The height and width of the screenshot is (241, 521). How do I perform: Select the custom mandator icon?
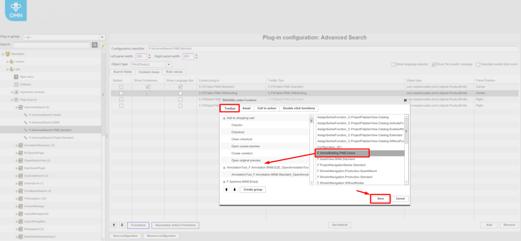(x=12, y=61)
